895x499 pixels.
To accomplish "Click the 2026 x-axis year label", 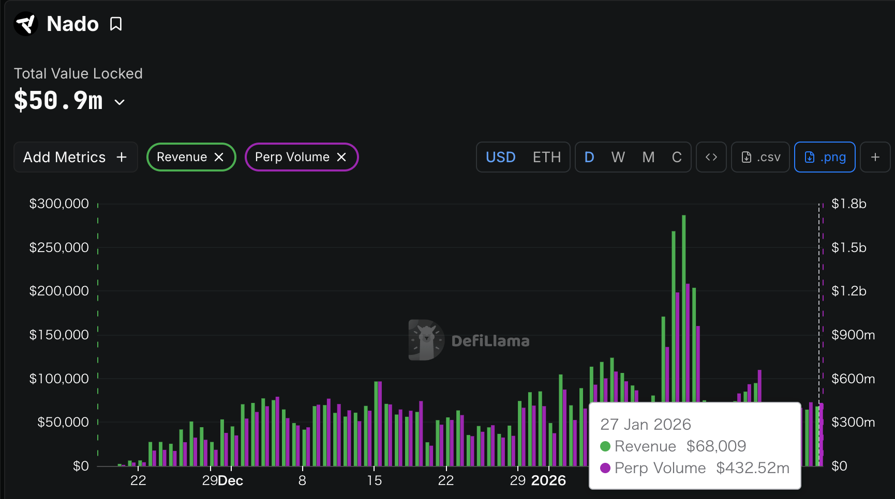I will (548, 480).
